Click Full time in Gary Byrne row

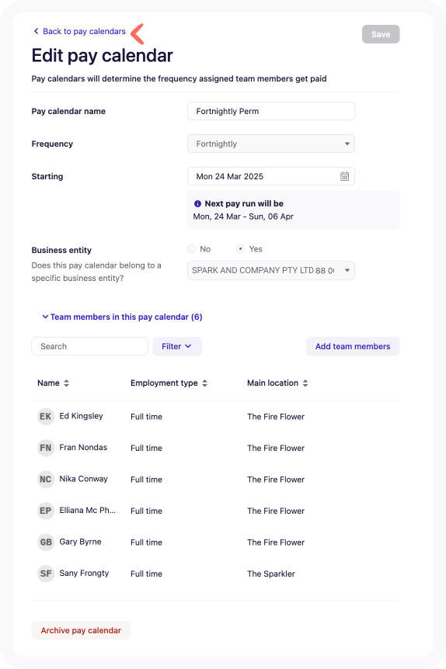pos(147,542)
